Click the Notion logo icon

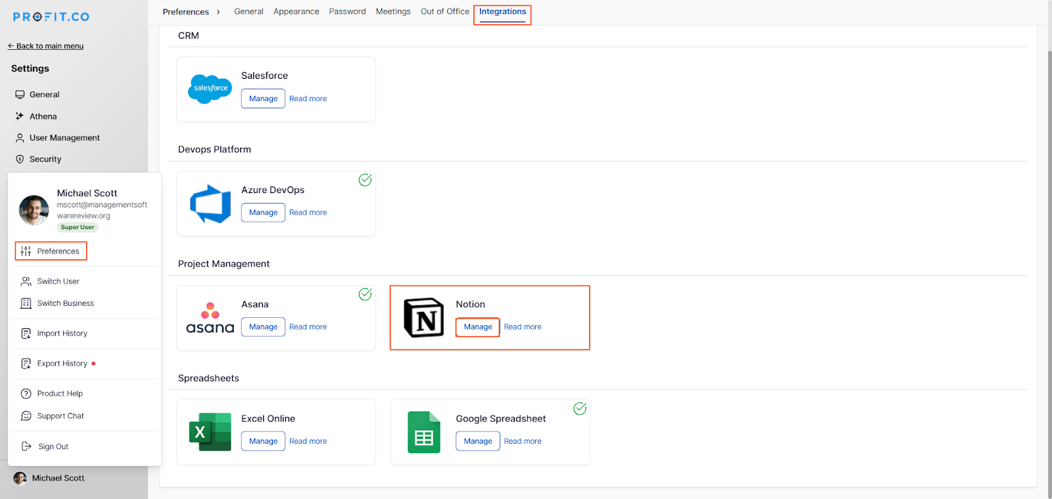(x=423, y=318)
